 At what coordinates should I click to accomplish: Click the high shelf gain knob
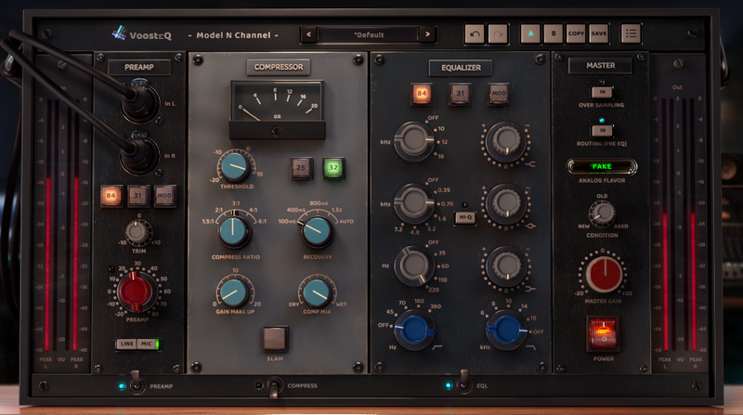point(505,141)
